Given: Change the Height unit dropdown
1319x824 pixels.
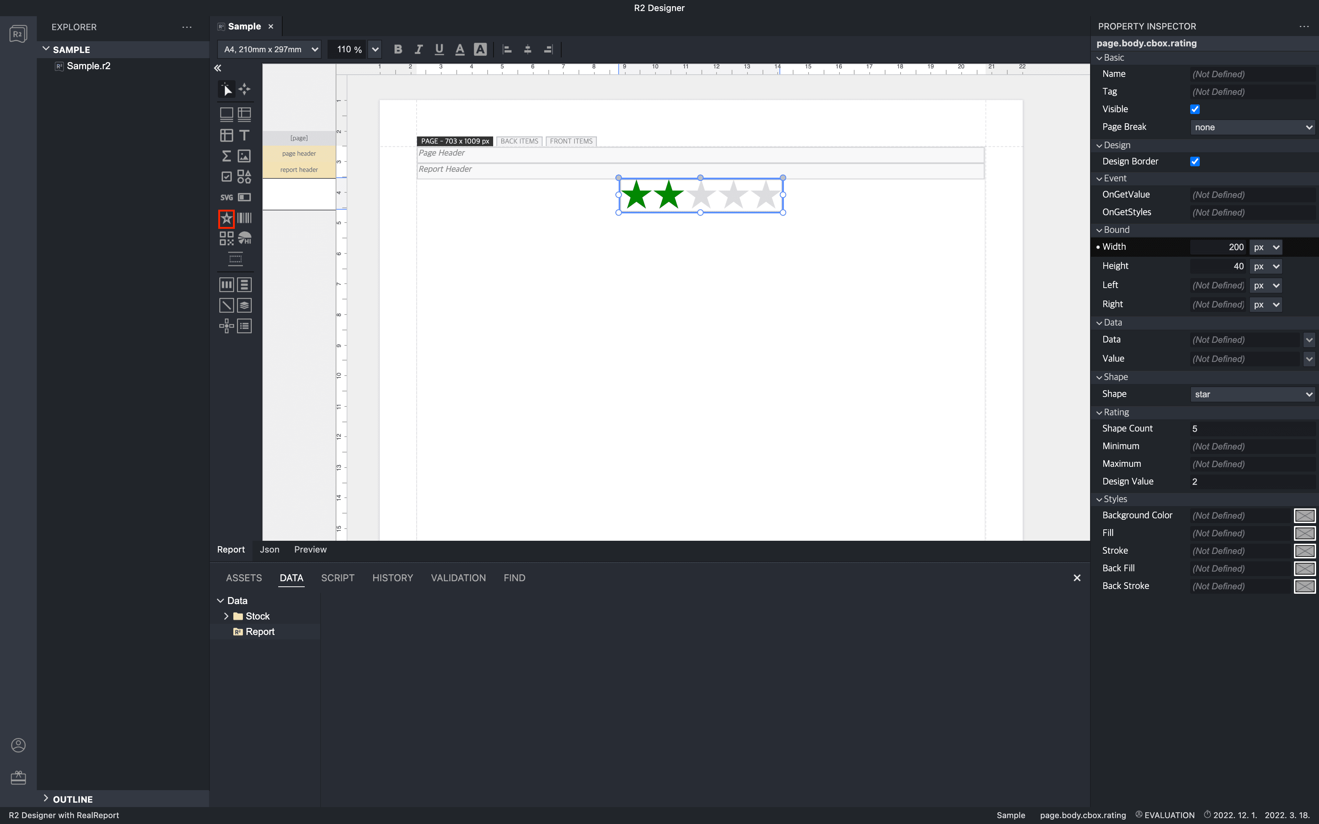Looking at the screenshot, I should pos(1266,266).
